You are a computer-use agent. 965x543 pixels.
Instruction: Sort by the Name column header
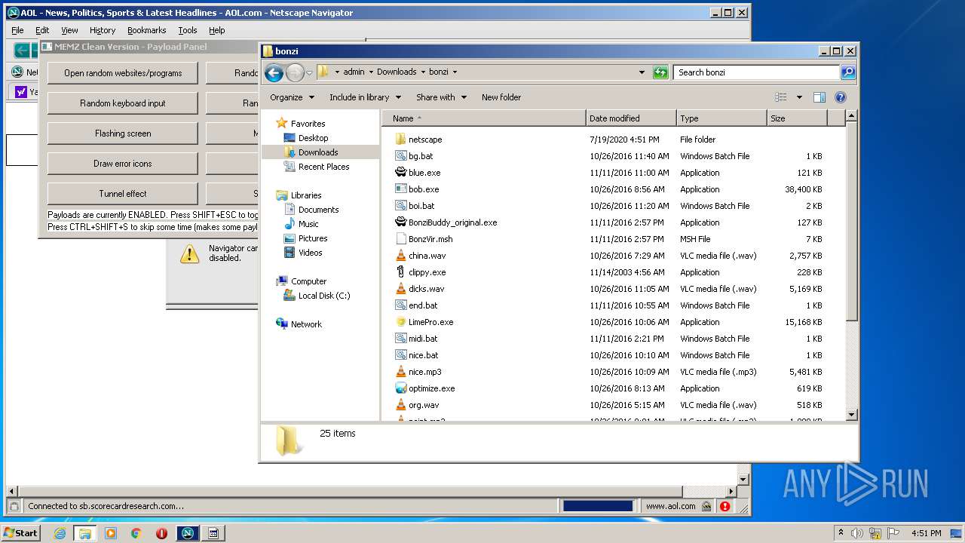484,118
